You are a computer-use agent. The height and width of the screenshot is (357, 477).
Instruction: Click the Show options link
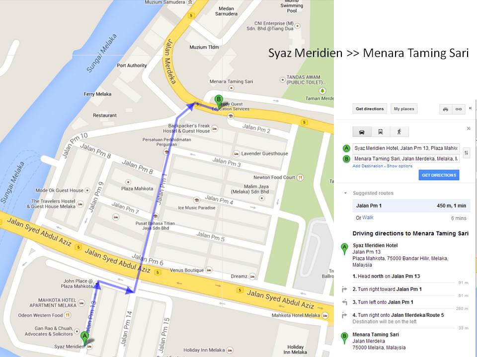pos(399,166)
